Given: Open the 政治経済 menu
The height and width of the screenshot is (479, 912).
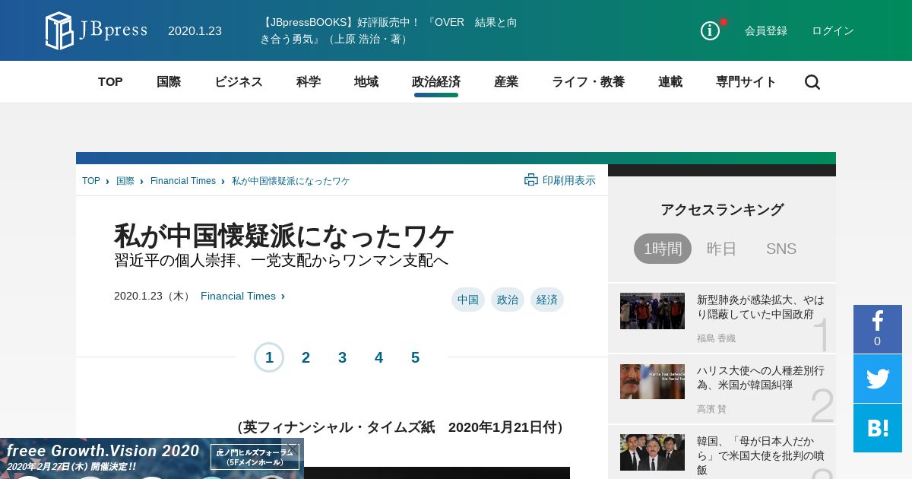Looking at the screenshot, I should (435, 82).
